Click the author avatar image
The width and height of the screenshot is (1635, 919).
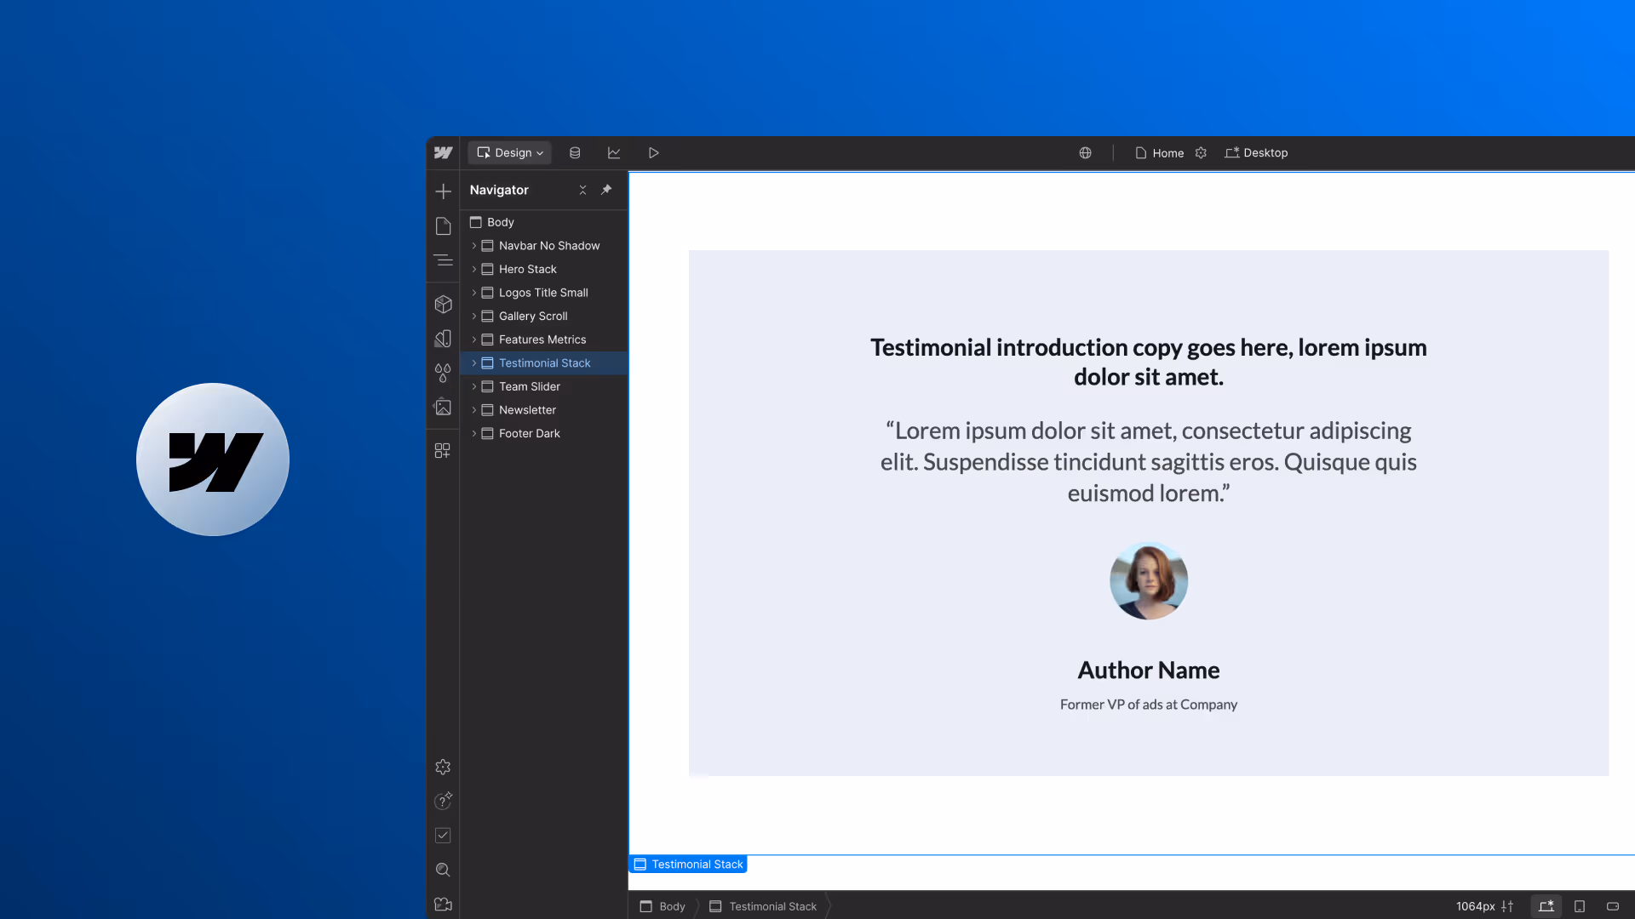pyautogui.click(x=1148, y=581)
